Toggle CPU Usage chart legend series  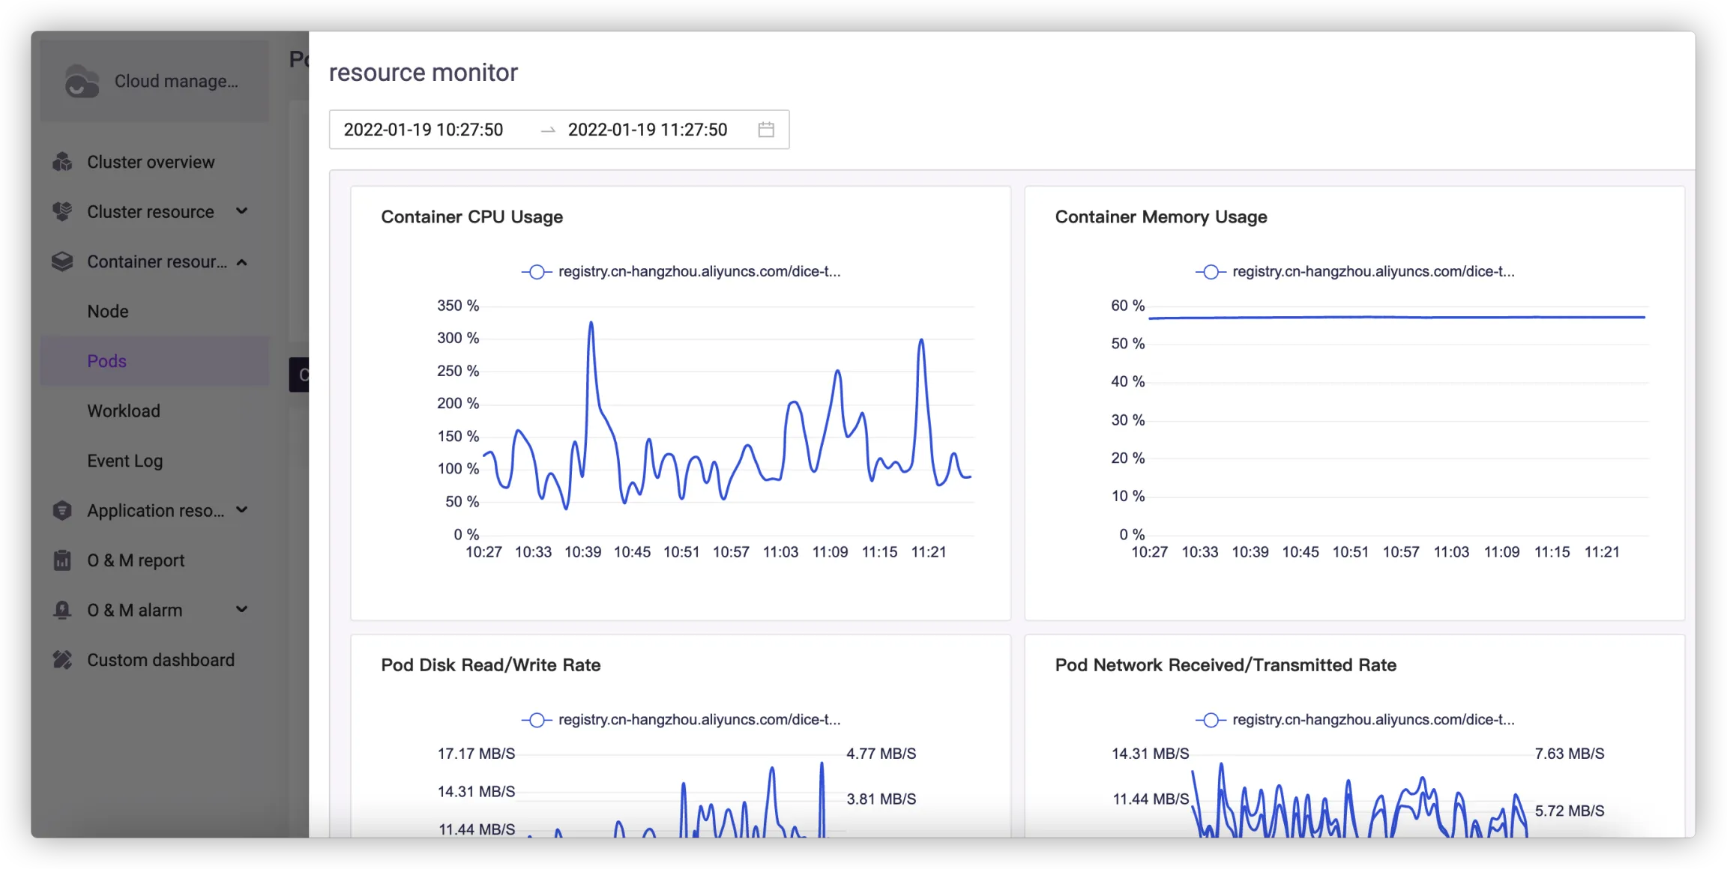681,272
